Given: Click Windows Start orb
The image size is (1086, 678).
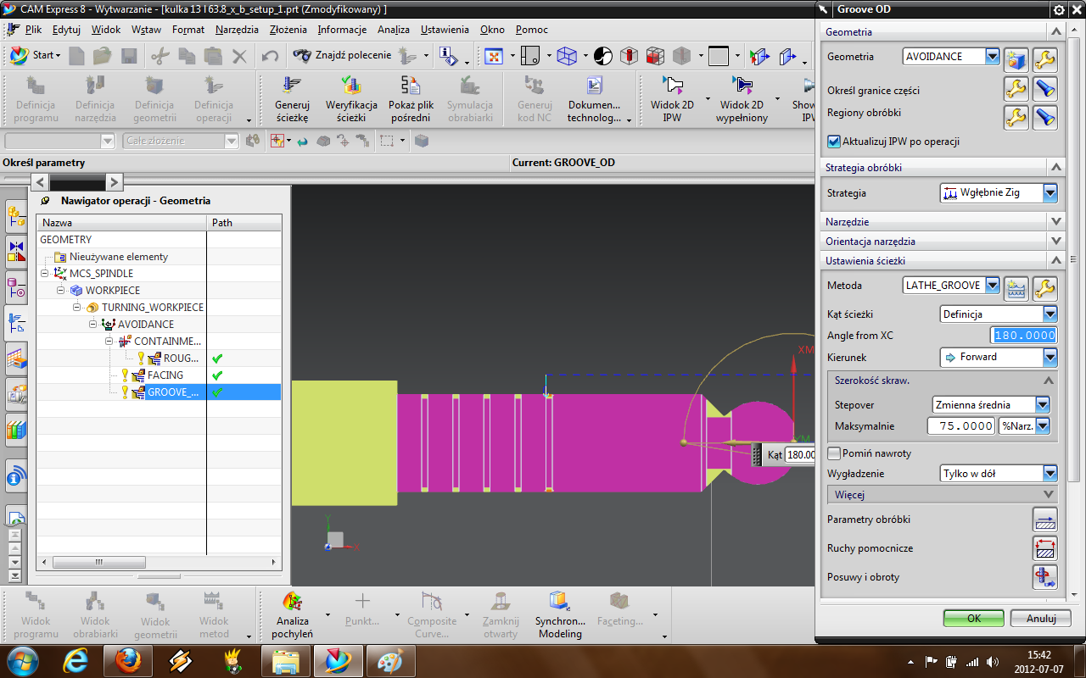Looking at the screenshot, I should click(22, 659).
